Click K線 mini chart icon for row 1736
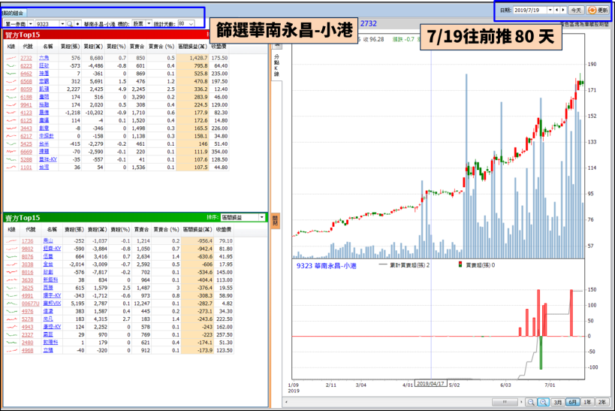Image resolution: width=615 pixels, height=411 pixels. [x=12, y=241]
